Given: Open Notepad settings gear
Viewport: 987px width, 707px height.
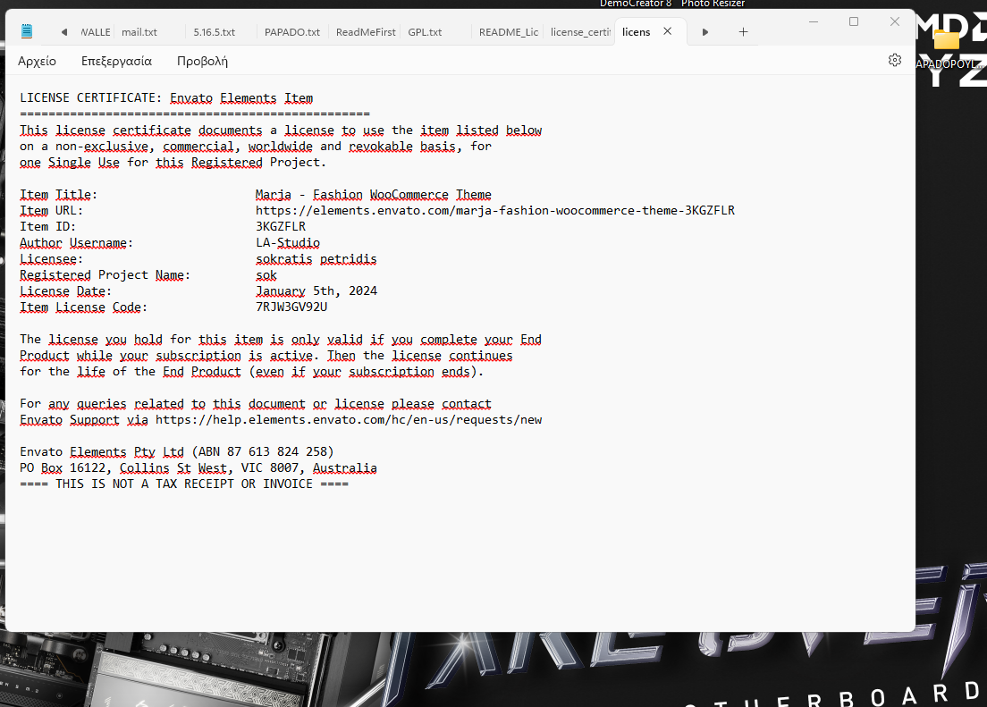Looking at the screenshot, I should pos(894,60).
